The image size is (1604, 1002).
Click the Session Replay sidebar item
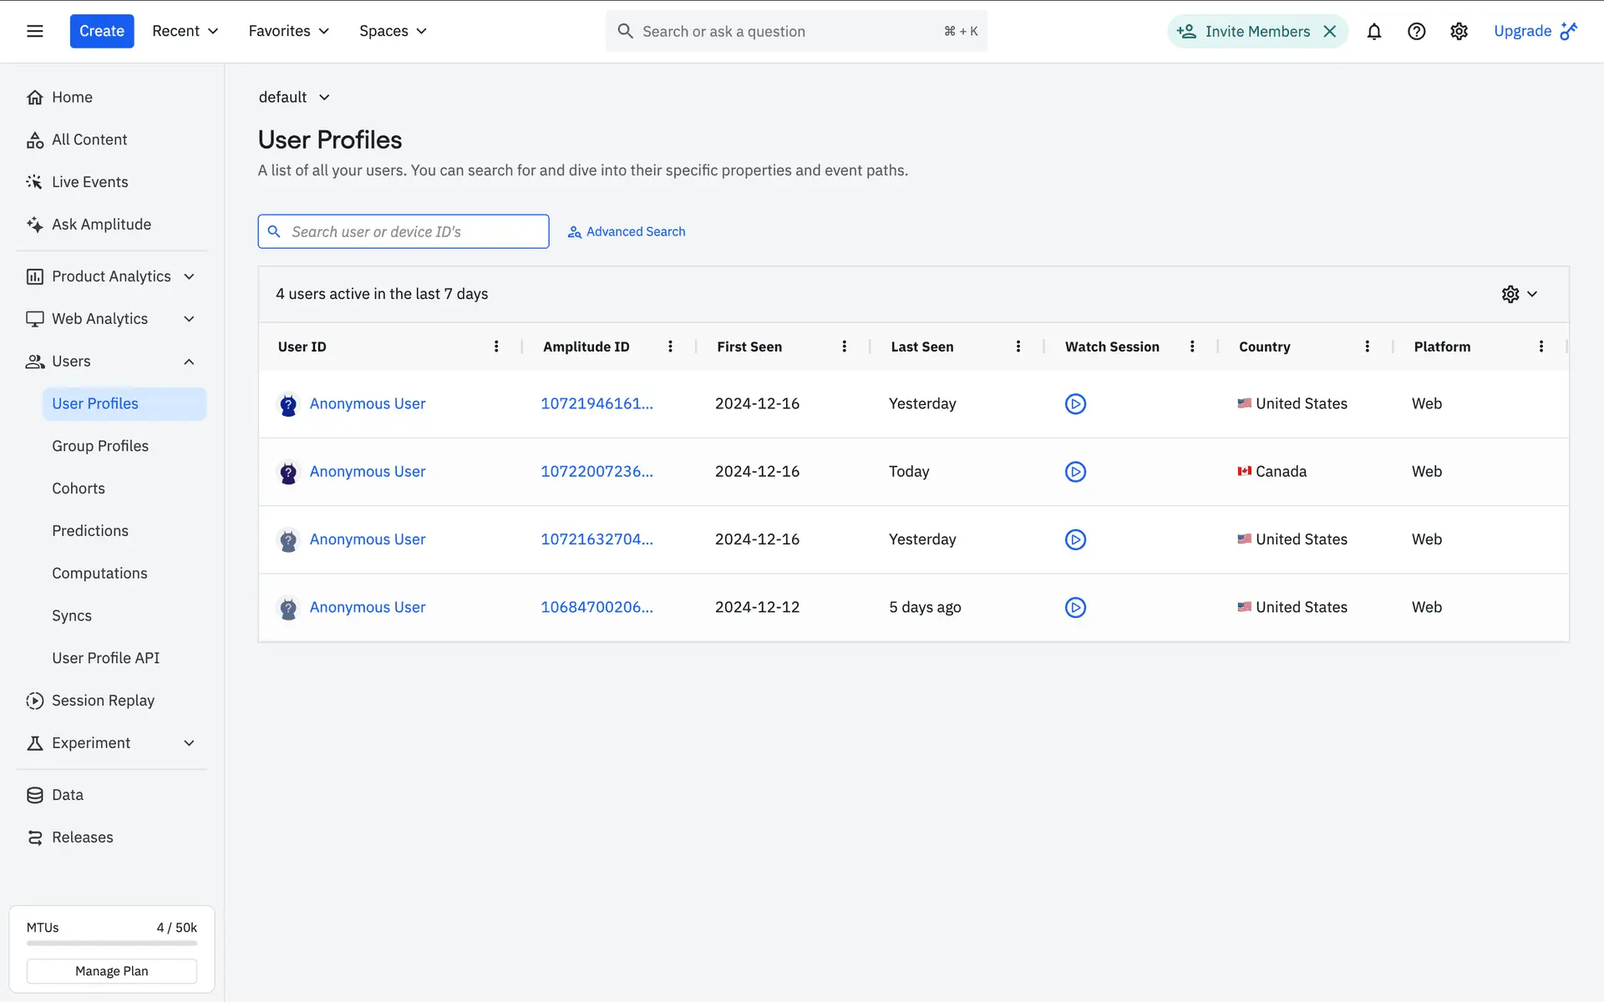coord(103,701)
